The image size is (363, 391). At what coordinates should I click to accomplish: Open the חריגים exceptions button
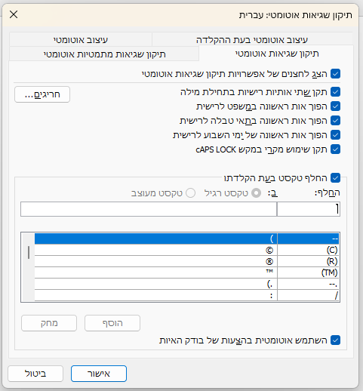pos(42,94)
